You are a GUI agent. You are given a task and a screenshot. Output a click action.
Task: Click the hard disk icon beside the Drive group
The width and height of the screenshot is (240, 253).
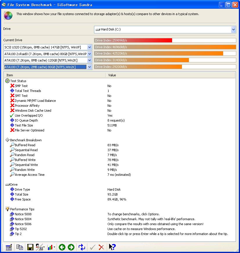coord(8,185)
